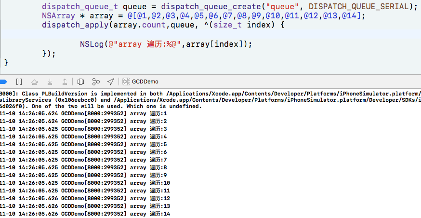Click the array[index] argument in NSLog
This screenshot has height=218, width=421.
point(214,44)
